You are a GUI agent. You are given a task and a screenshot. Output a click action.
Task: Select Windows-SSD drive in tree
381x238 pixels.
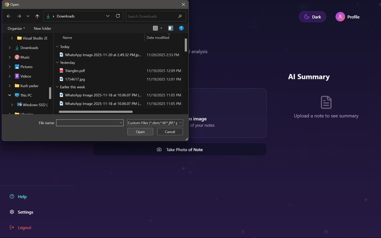point(32,105)
